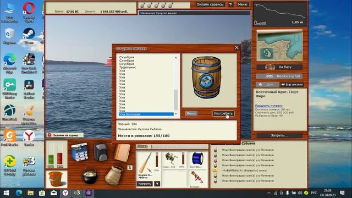The width and height of the screenshot is (352, 198).
Task: Close the Продукты питания dialog
Action: (x=237, y=48)
